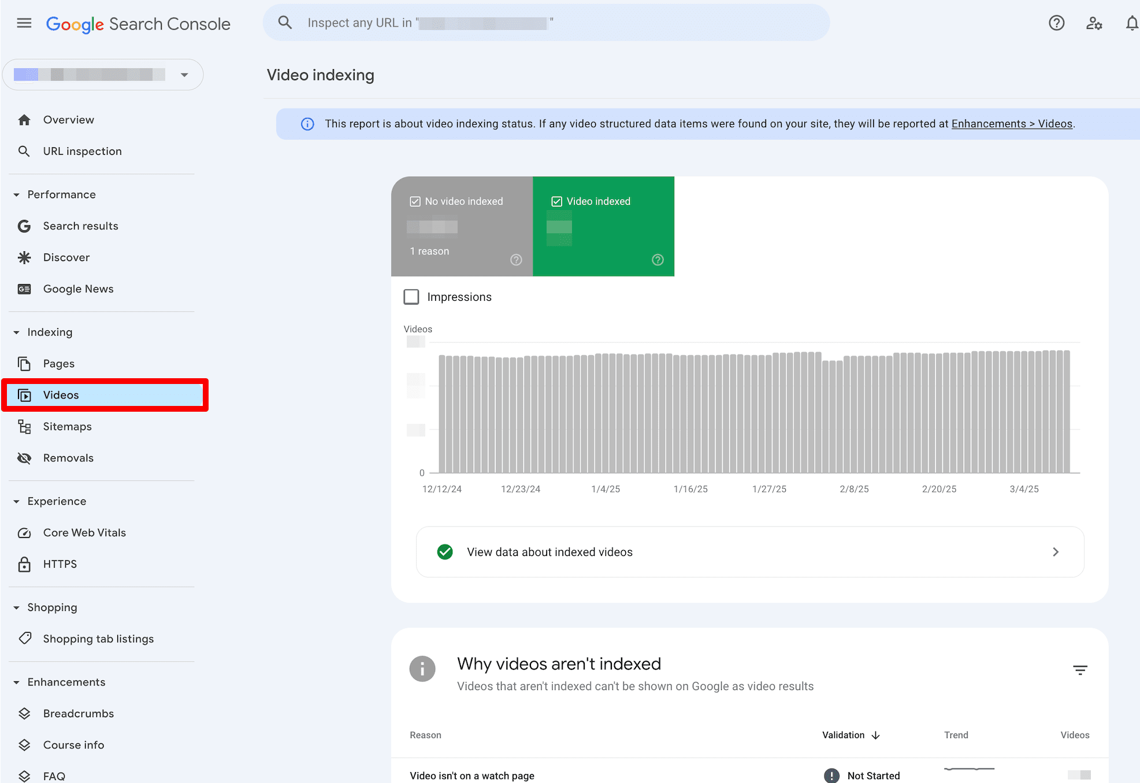1140x783 pixels.
Task: Open the hamburger main menu
Action: [x=24, y=23]
